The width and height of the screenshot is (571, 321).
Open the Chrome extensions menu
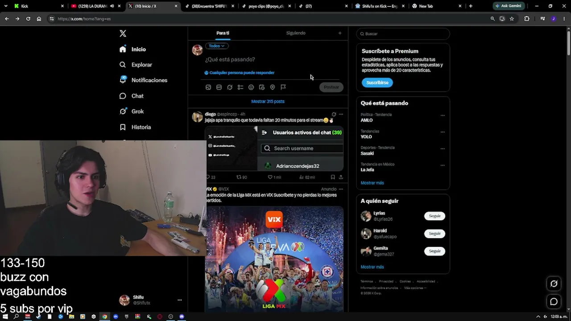pos(527,19)
